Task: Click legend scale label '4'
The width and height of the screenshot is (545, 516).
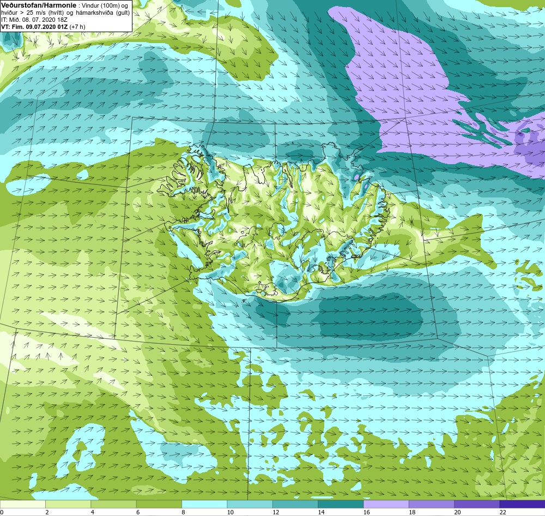Action: pos(93,512)
